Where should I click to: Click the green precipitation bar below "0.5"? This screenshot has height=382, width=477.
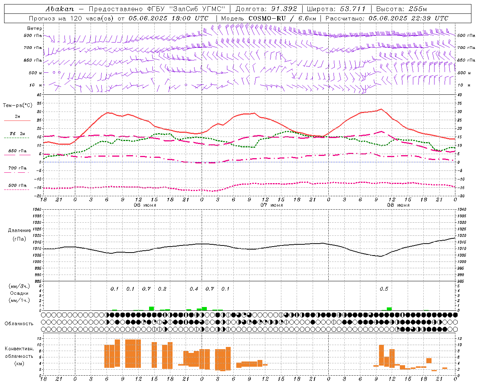(x=389, y=309)
